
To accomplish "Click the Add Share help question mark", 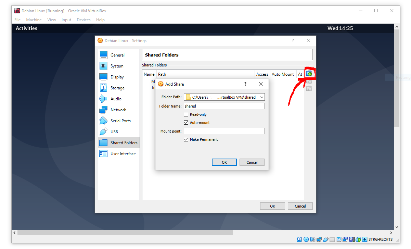I will tap(245, 84).
